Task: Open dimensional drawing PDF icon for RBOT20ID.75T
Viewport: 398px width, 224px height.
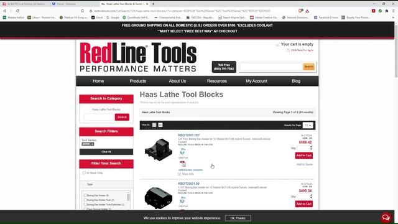Action: [x=183, y=164]
